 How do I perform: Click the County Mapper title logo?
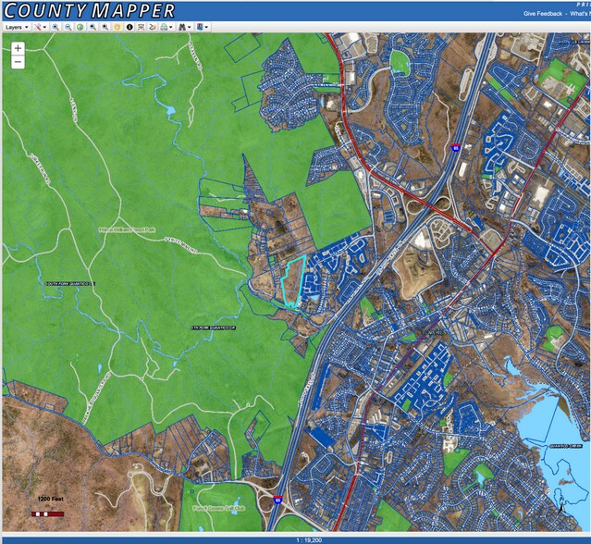point(88,10)
